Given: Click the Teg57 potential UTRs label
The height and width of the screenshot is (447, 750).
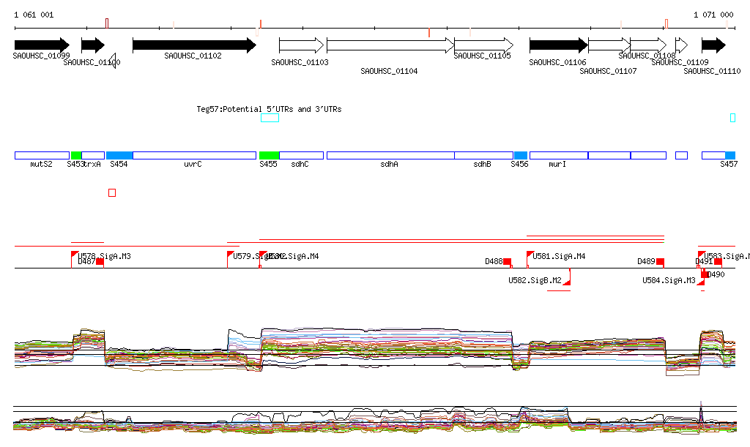Looking at the screenshot, I should coord(269,109).
